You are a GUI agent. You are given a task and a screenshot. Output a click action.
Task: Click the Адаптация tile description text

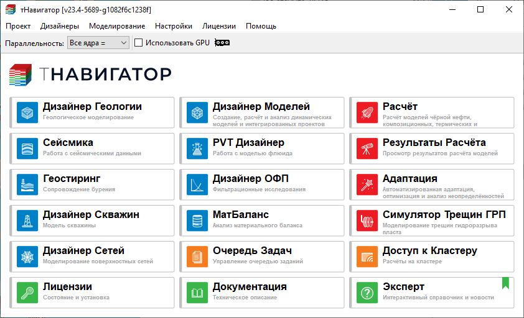point(443,193)
